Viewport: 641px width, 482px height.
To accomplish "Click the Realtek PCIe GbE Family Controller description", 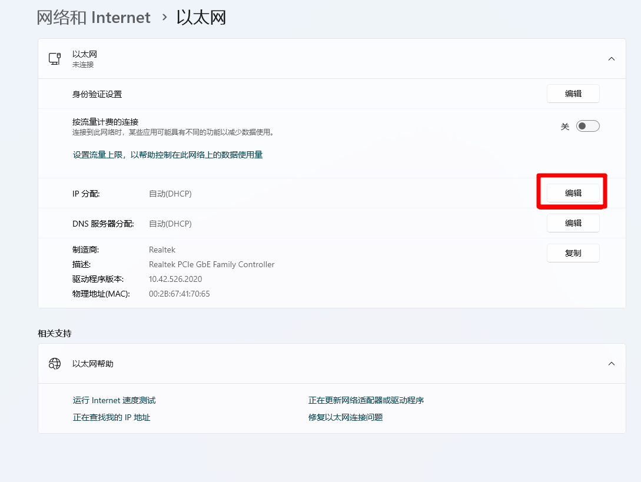I will (211, 264).
